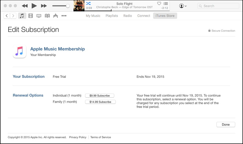
Task: Click the Christophe Beck artist and album text
Action: (x=124, y=7)
